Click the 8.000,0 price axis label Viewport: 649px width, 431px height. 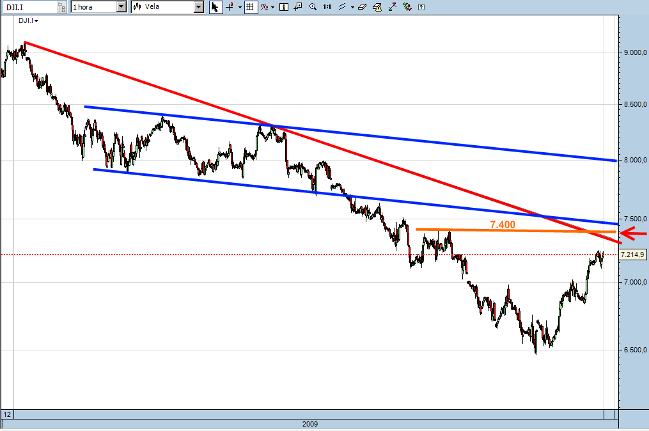coord(636,160)
